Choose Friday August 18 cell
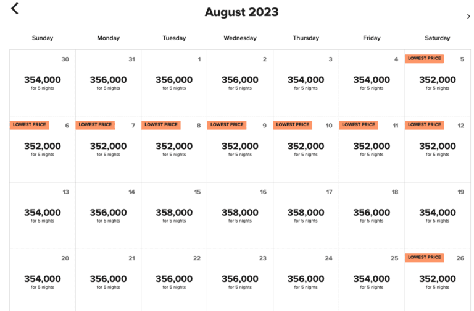This screenshot has height=311, width=474. [372, 215]
